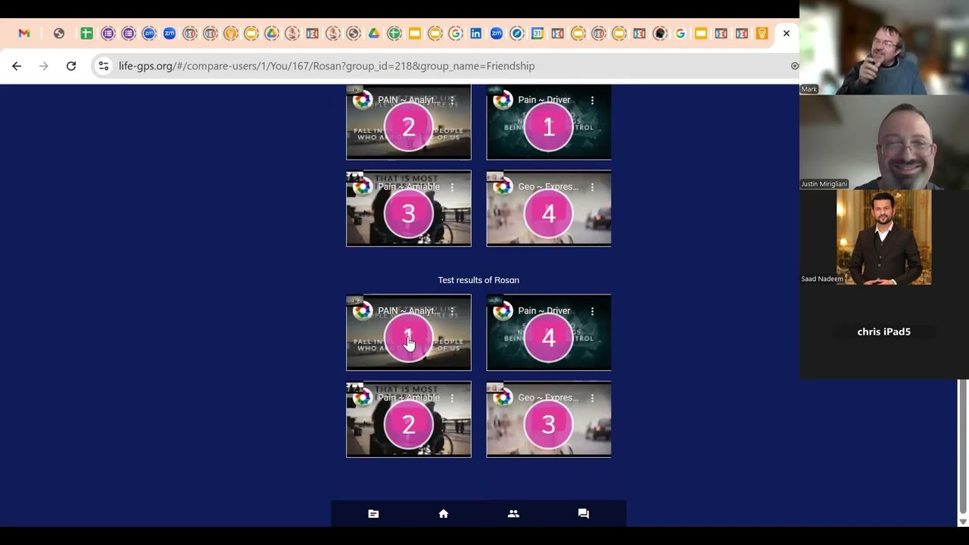Switch to the LinkedIn tab
Viewport: 969px width, 545px height.
pos(475,33)
